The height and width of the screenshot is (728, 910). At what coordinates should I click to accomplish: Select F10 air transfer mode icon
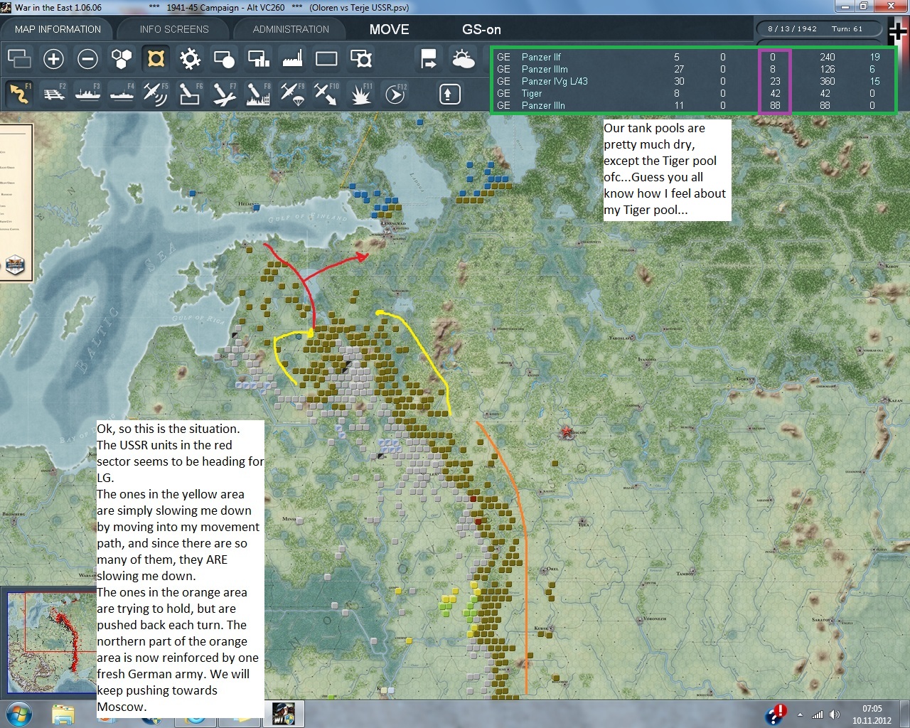click(x=326, y=93)
